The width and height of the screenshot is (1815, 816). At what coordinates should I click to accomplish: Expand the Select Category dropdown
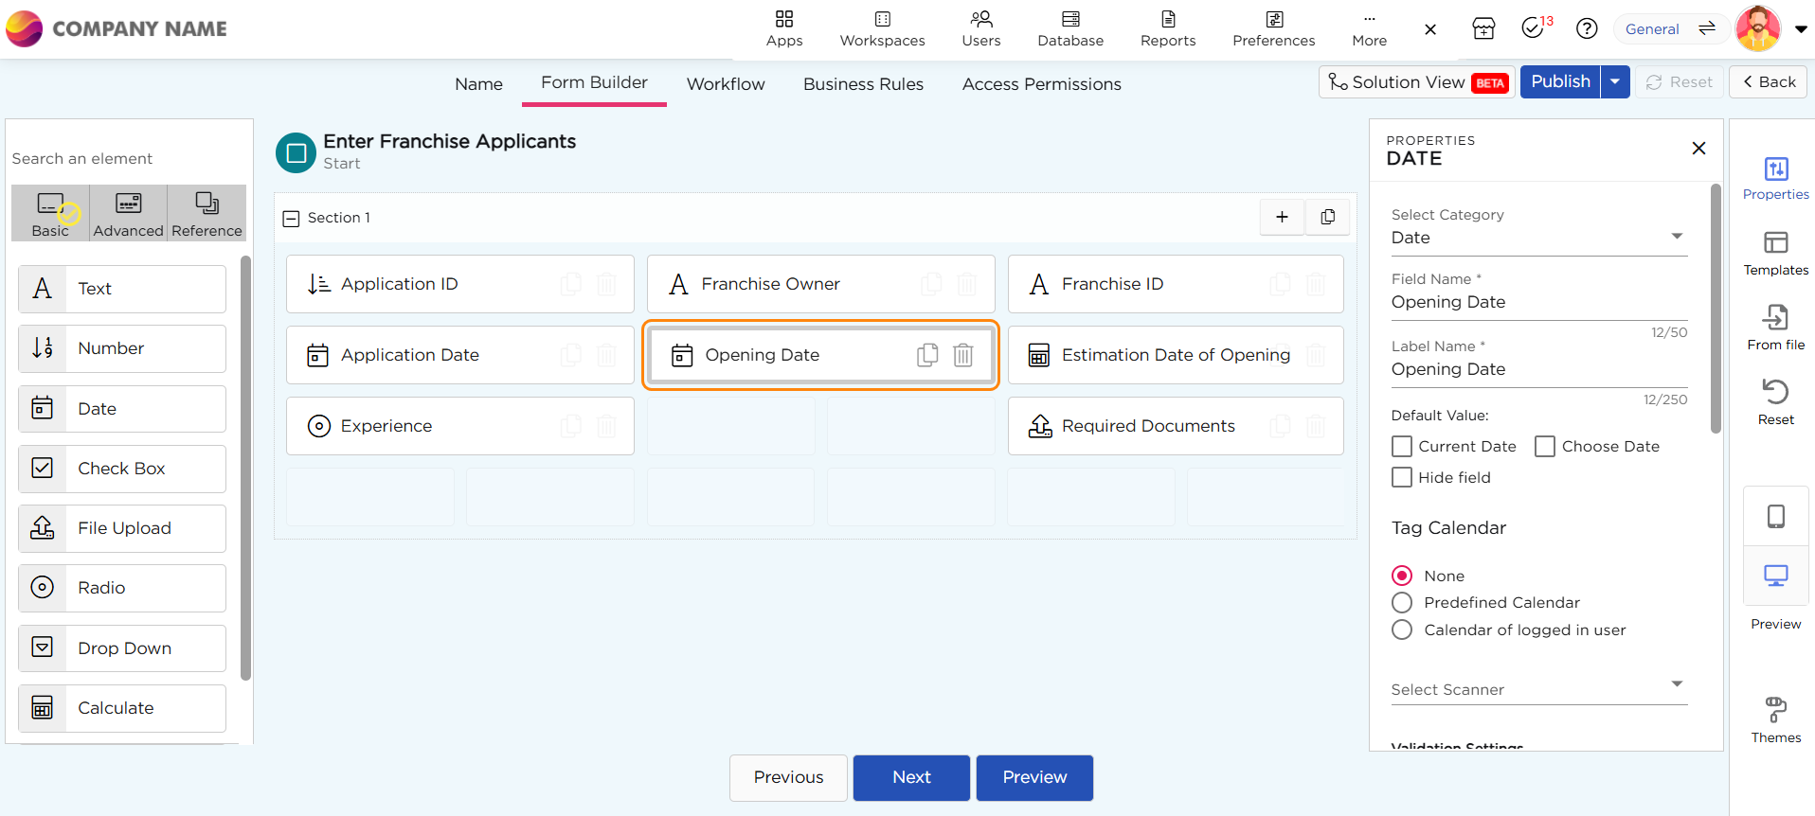point(1538,238)
